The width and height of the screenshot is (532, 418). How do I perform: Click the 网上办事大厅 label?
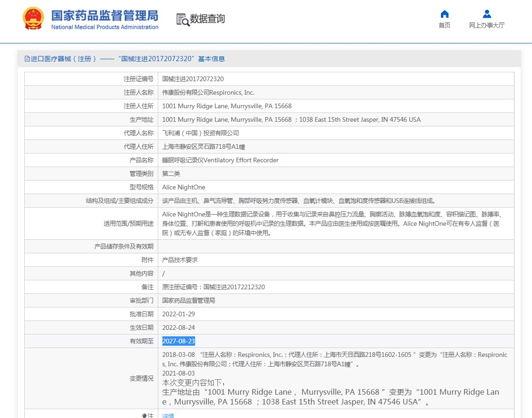click(x=487, y=26)
